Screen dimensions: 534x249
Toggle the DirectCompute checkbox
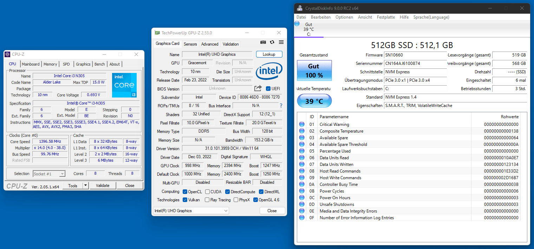pos(227,191)
